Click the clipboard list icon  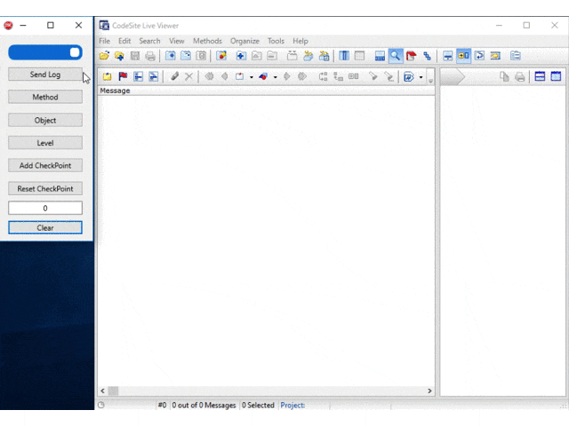tap(516, 56)
